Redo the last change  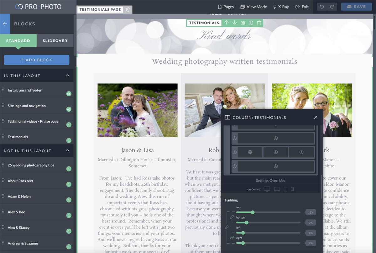[332, 7]
